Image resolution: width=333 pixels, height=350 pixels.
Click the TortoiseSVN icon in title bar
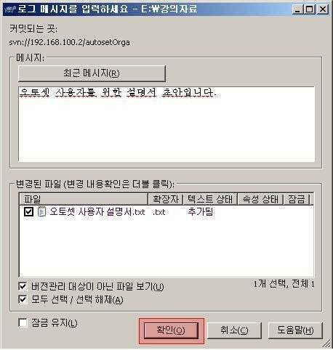pyautogui.click(x=9, y=9)
